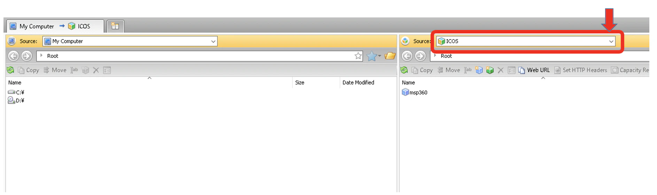Viewport: 657px width, 195px height.
Task: Go back in left pane navigation
Action: coord(13,56)
